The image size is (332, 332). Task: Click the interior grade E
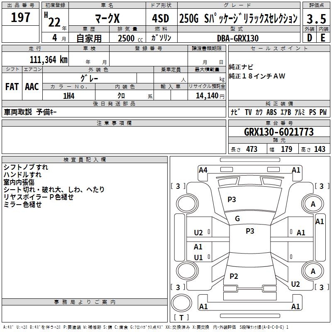tap(323, 38)
